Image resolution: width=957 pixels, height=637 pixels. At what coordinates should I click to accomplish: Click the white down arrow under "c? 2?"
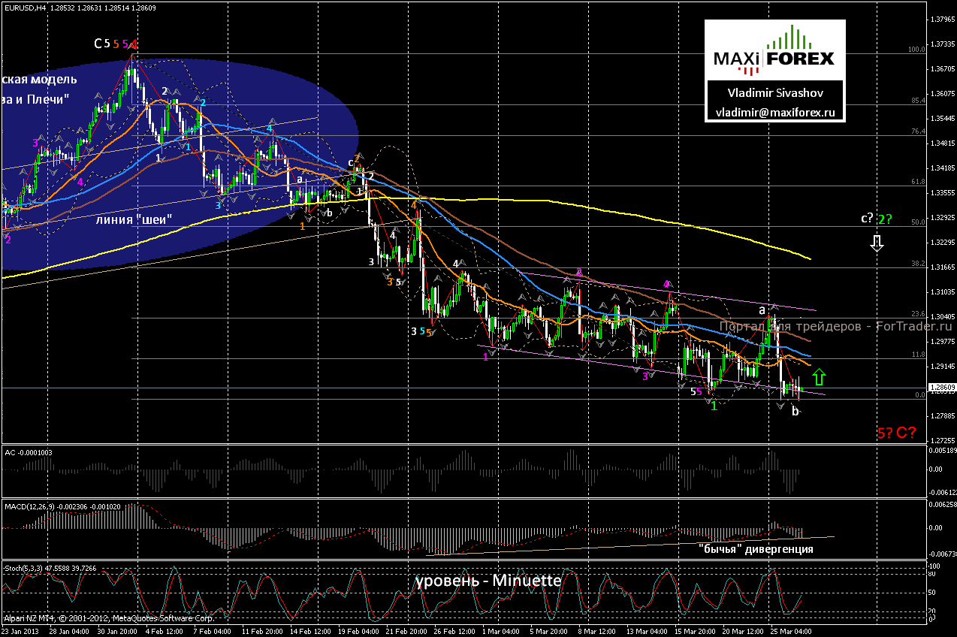[x=876, y=242]
